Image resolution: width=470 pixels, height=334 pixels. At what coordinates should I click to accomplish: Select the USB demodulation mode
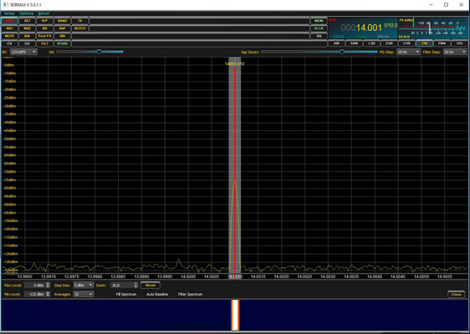point(406,43)
